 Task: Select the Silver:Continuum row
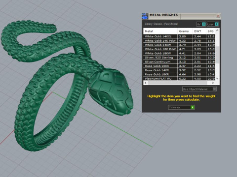[179, 62]
